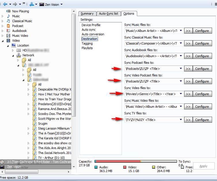This screenshot has height=181, width=217.
Task: Open the Now Playing list icon
Action: [8, 11]
